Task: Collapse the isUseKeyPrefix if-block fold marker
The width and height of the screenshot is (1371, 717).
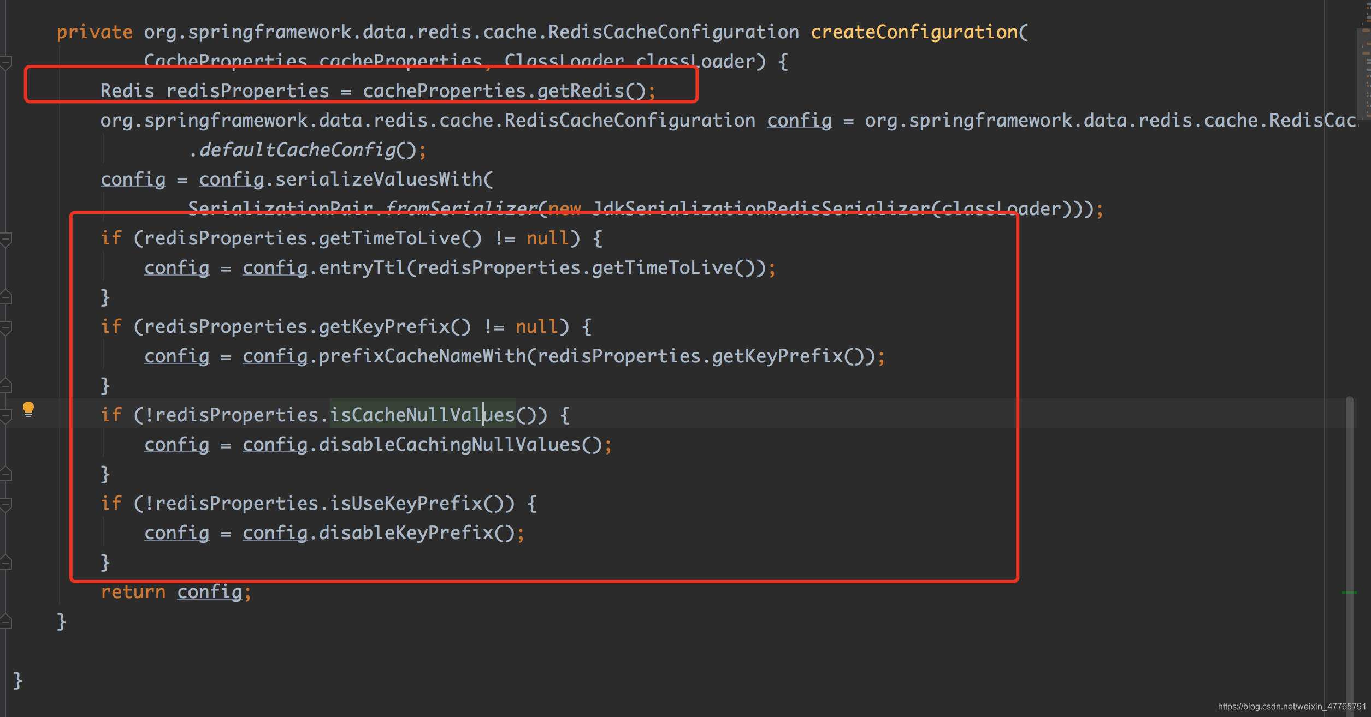Action: [5, 504]
